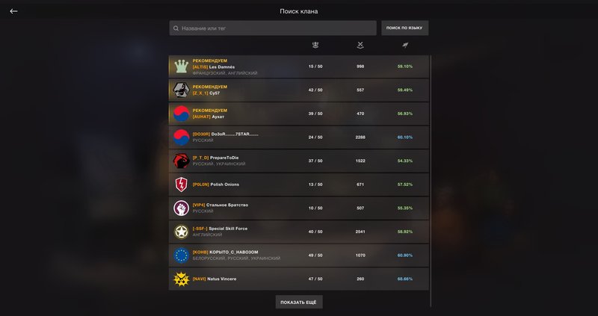Open the ПОИСК ПО ЯЗЫКУ language filter
The height and width of the screenshot is (316, 598).
[x=405, y=28]
